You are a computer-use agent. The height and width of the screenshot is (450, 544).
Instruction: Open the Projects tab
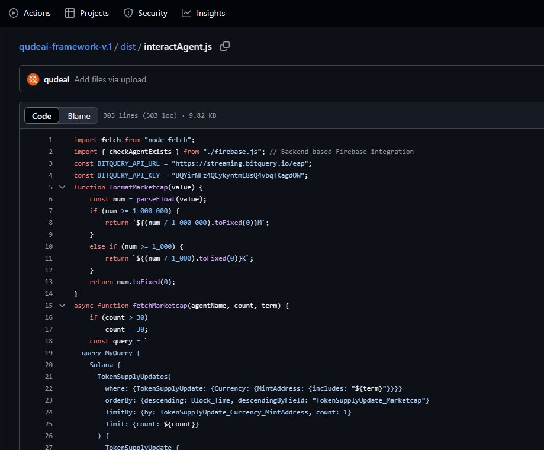(87, 13)
